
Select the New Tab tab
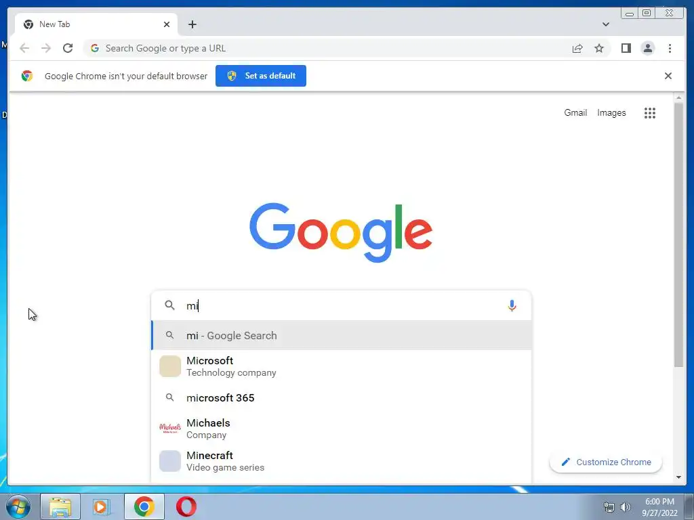[x=96, y=24]
